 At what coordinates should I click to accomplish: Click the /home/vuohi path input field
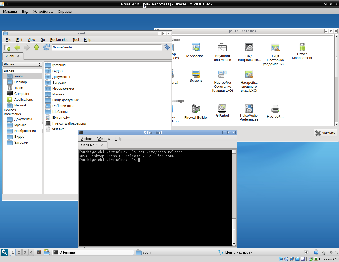click(x=106, y=47)
